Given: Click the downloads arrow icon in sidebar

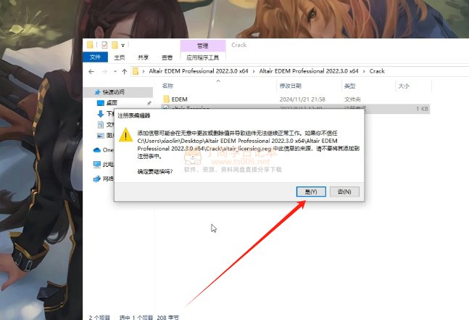Looking at the screenshot, I should [101, 114].
